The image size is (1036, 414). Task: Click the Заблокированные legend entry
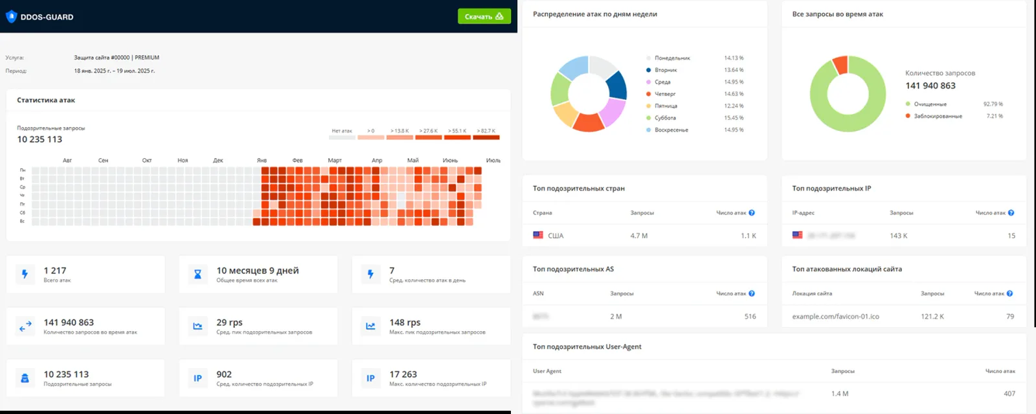934,117
